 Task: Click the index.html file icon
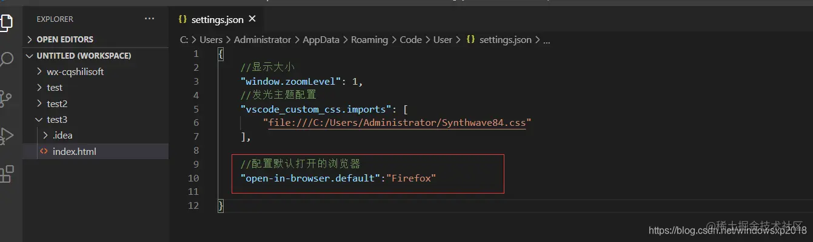[43, 152]
